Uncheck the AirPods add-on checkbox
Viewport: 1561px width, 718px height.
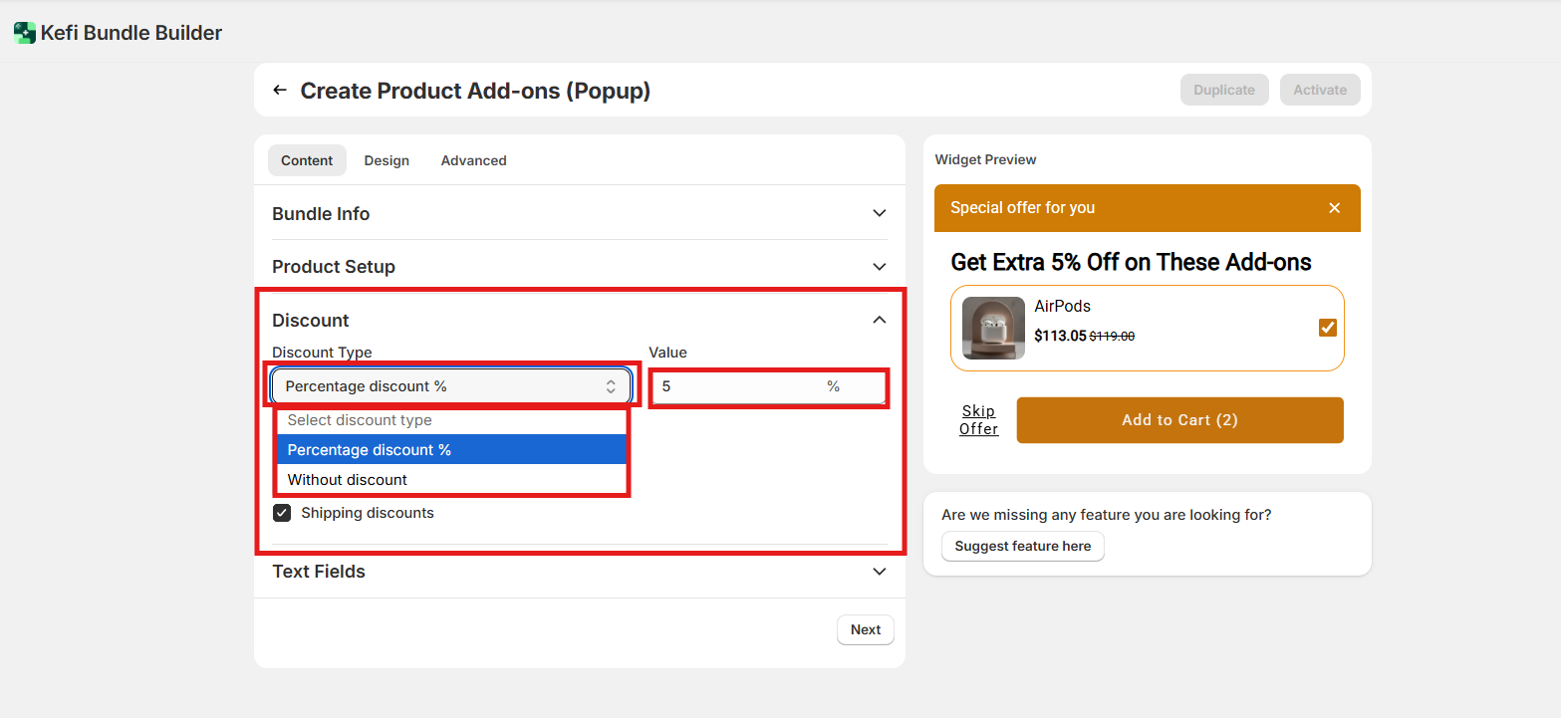(x=1327, y=328)
